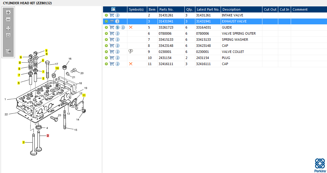This screenshot has height=173, width=327.
Task: Click parts number 0780006 in Parts No. column
Action: (165, 33)
